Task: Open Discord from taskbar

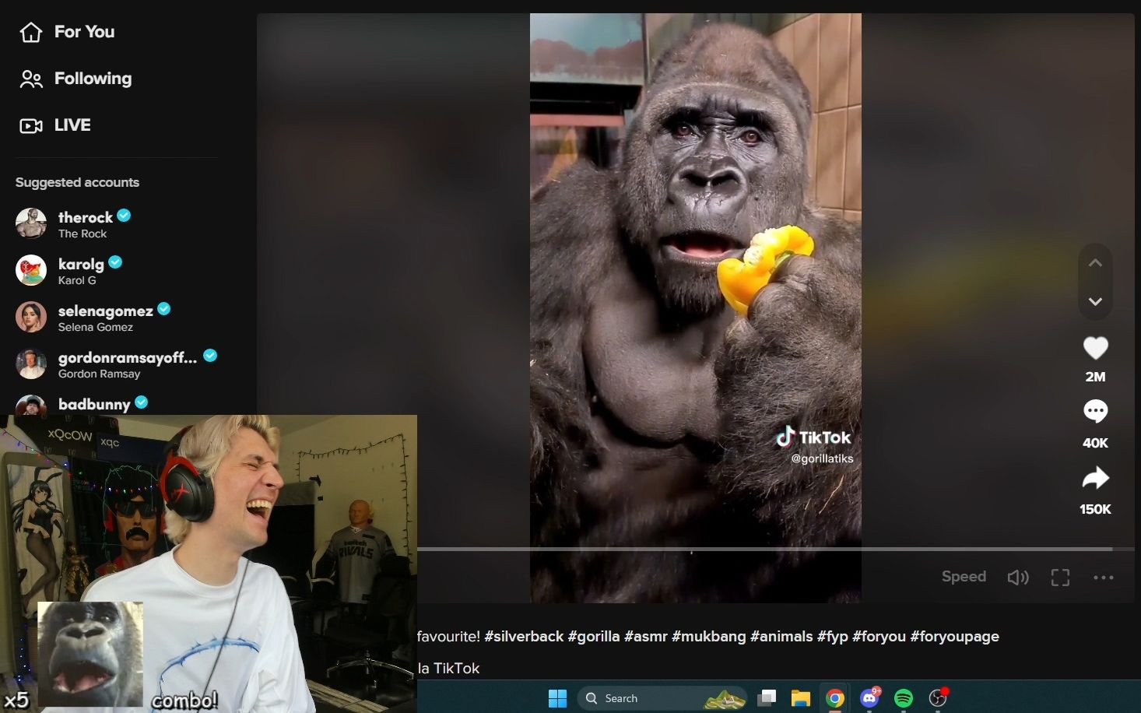Action: coord(869,698)
